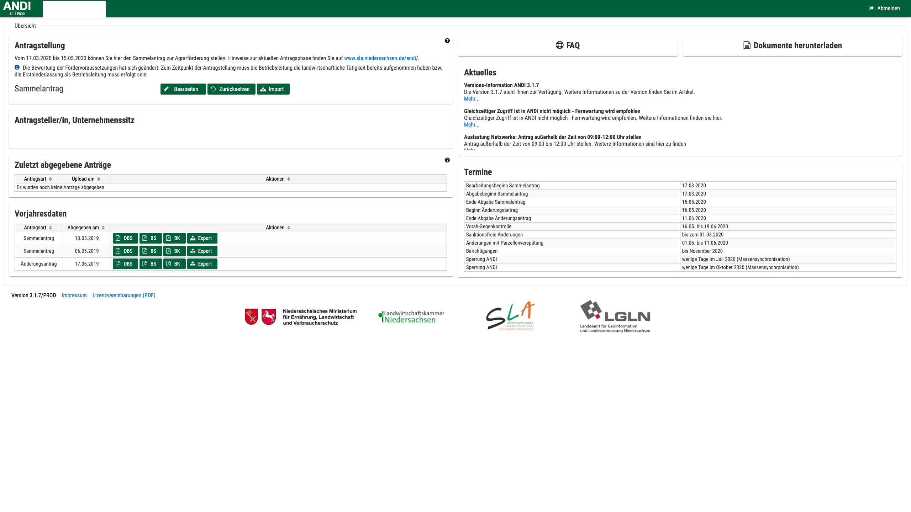Click the document icon beside Dokumente herunterladen
Image resolution: width=911 pixels, height=512 pixels.
[x=747, y=45]
